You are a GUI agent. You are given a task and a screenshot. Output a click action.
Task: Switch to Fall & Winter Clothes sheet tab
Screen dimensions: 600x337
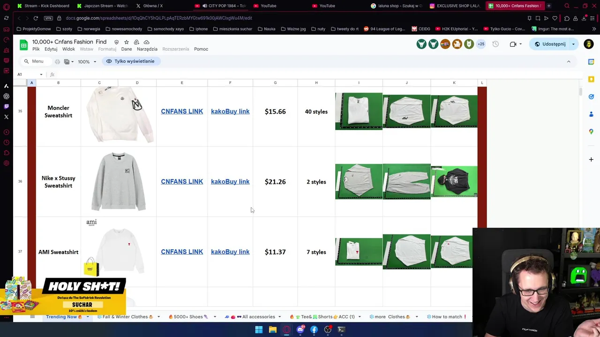125,317
